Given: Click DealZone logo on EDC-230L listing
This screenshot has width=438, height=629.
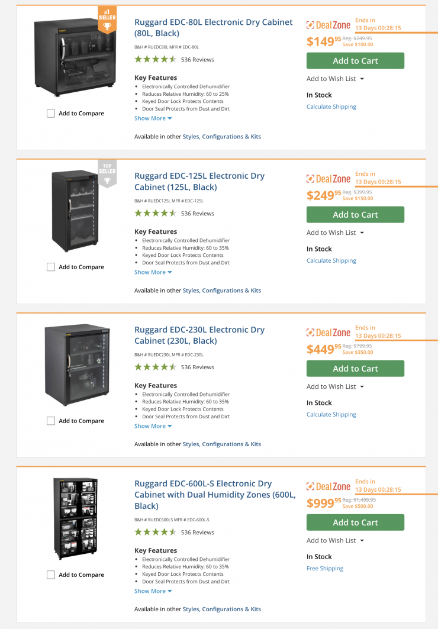Looking at the screenshot, I should pyautogui.click(x=328, y=333).
